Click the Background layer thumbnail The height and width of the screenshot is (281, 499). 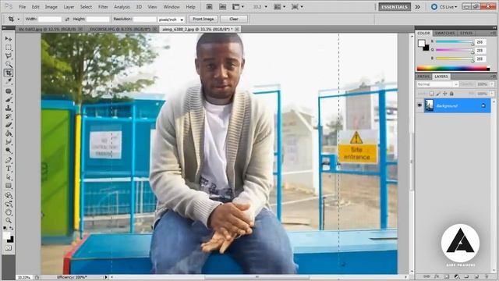pyautogui.click(x=430, y=105)
